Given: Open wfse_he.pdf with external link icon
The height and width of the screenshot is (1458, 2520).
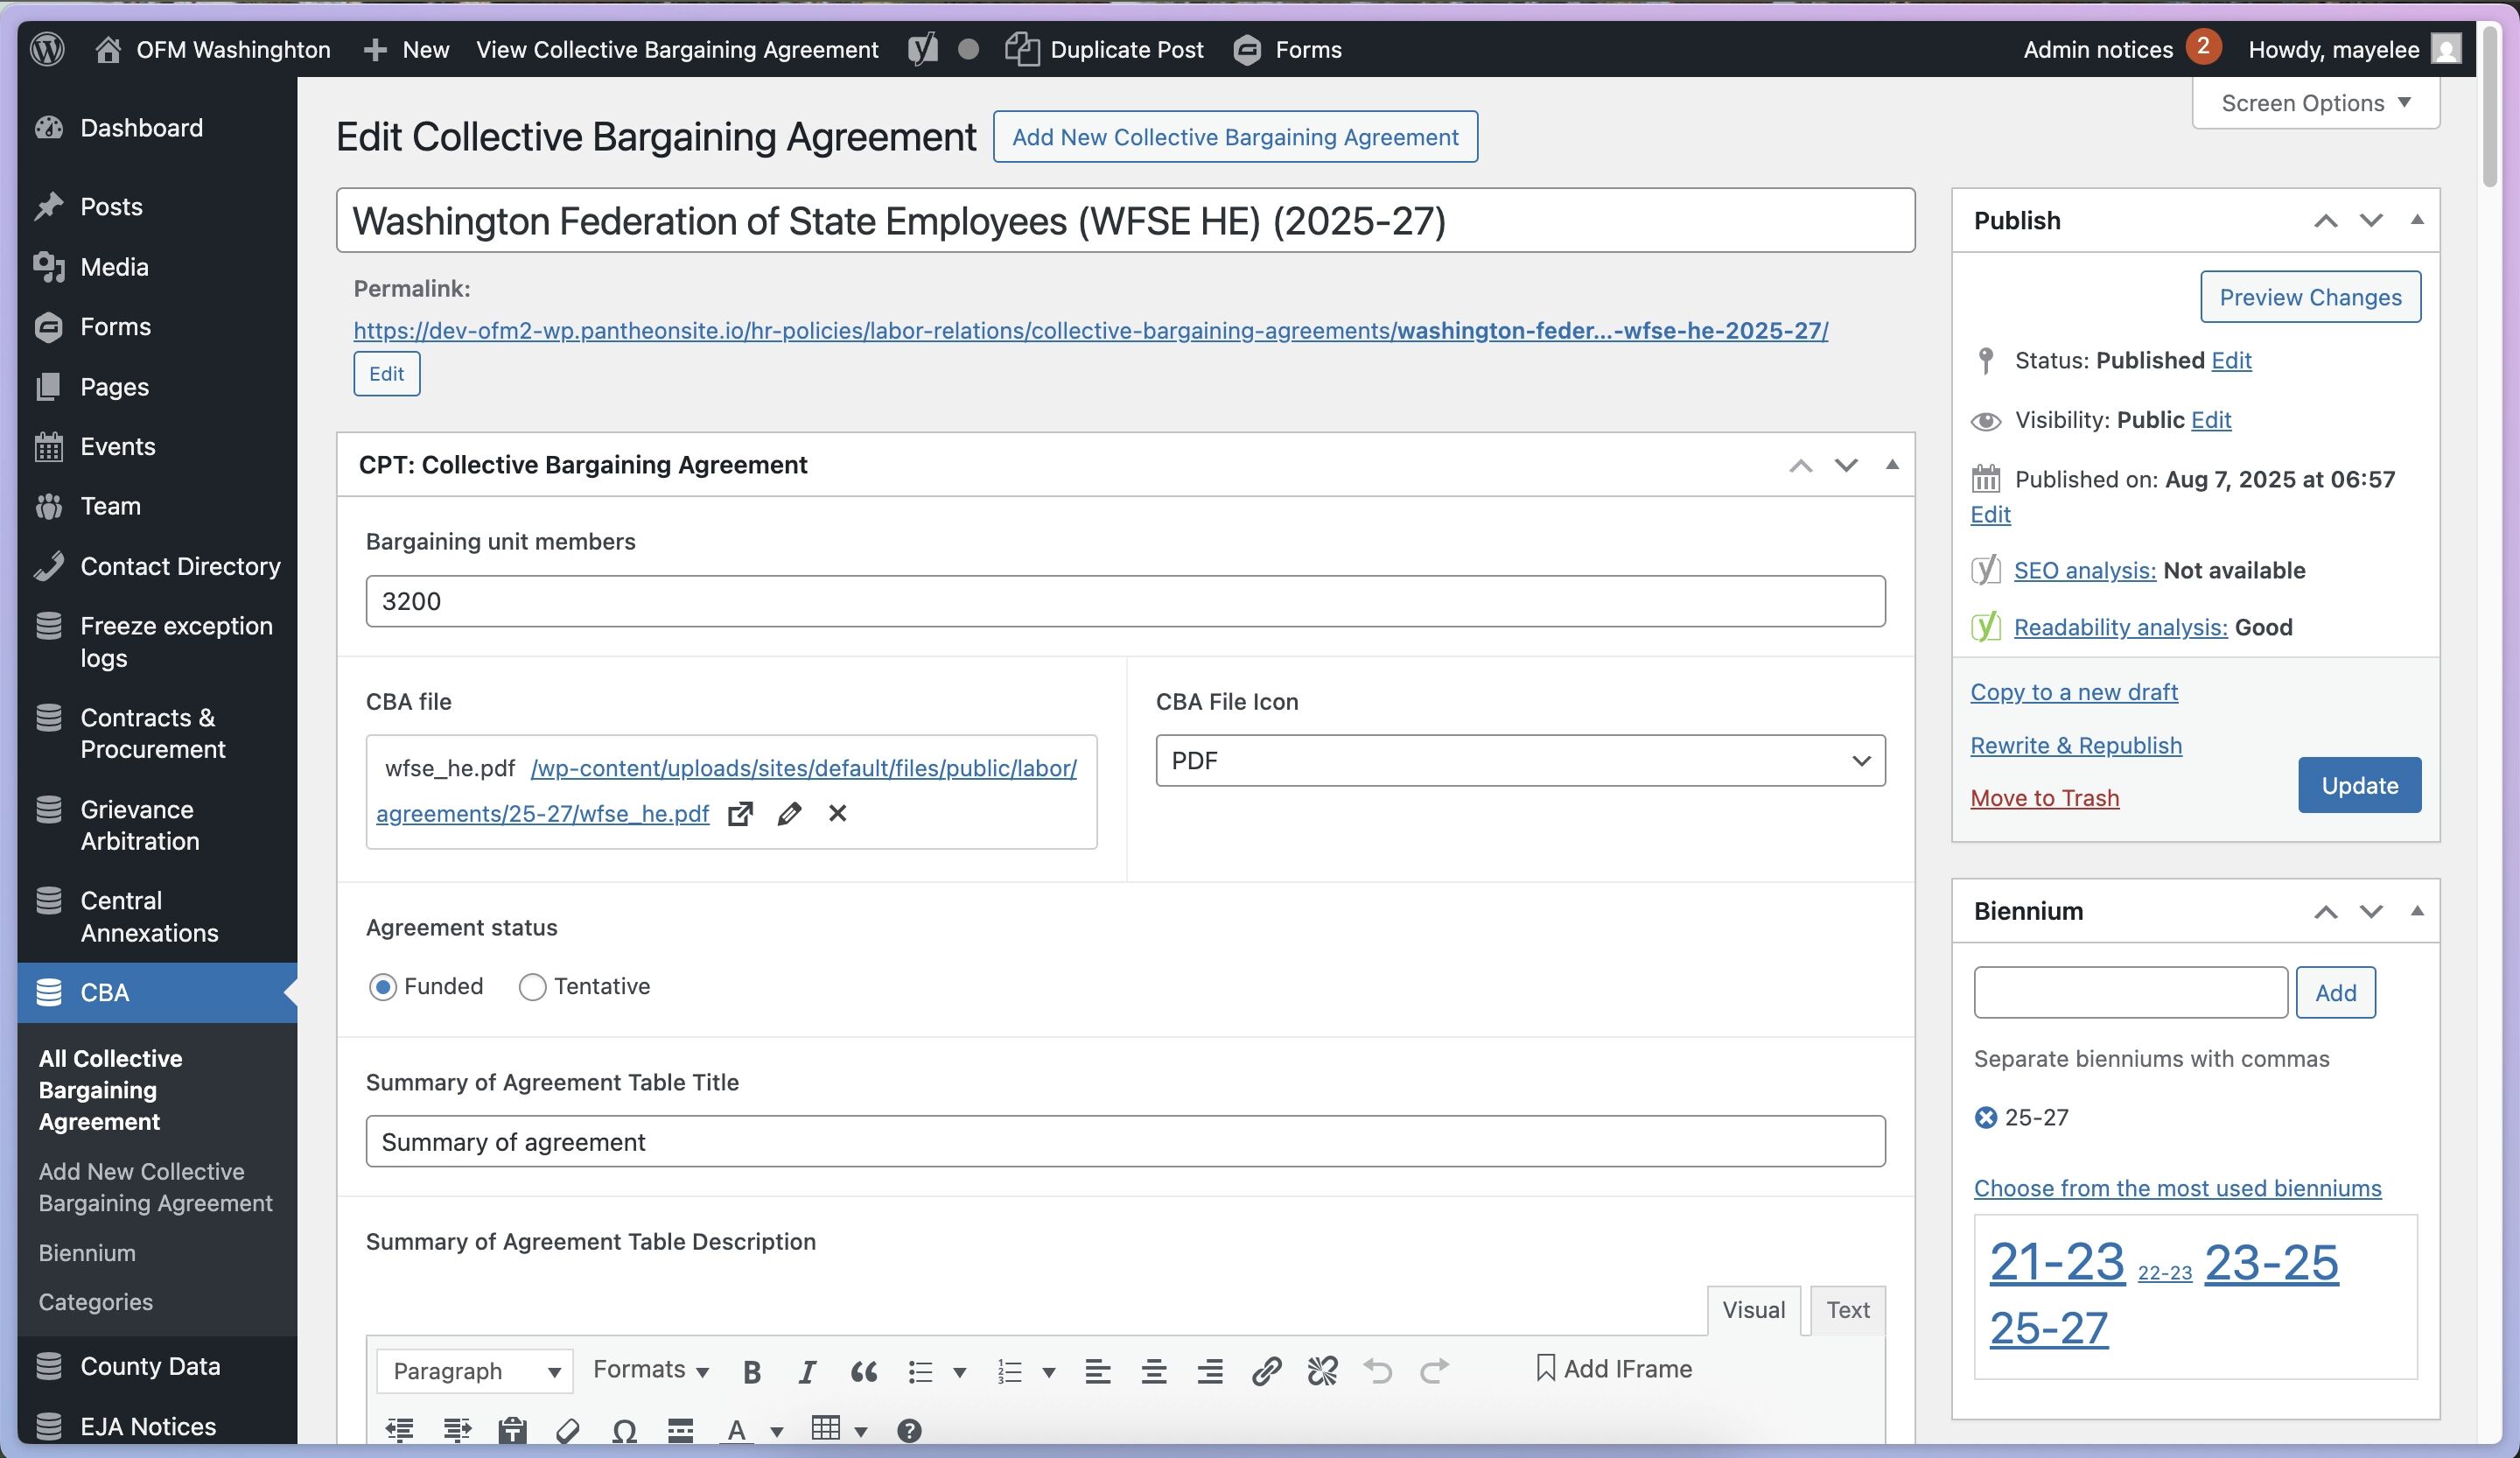Looking at the screenshot, I should [x=740, y=813].
